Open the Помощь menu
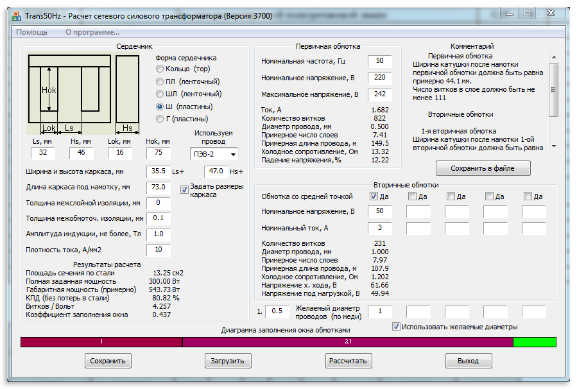Screen dimensions: 577x389 32,32
